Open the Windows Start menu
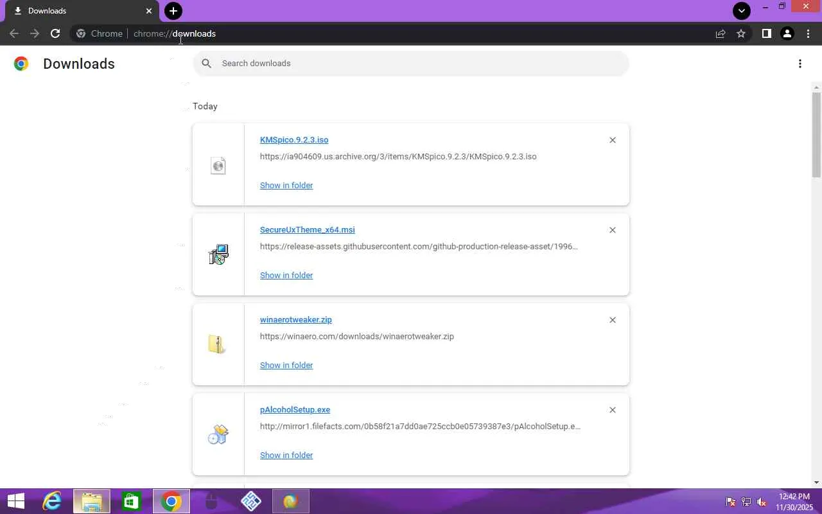 (x=15, y=501)
